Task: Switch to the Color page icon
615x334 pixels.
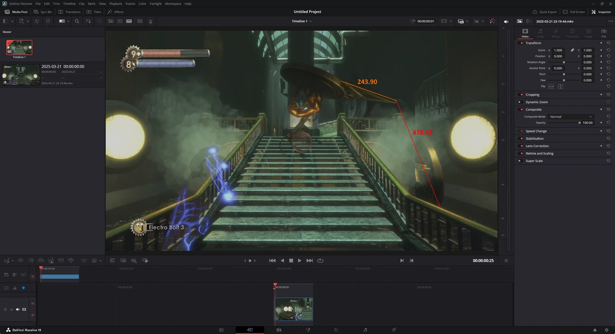Action: click(x=336, y=330)
